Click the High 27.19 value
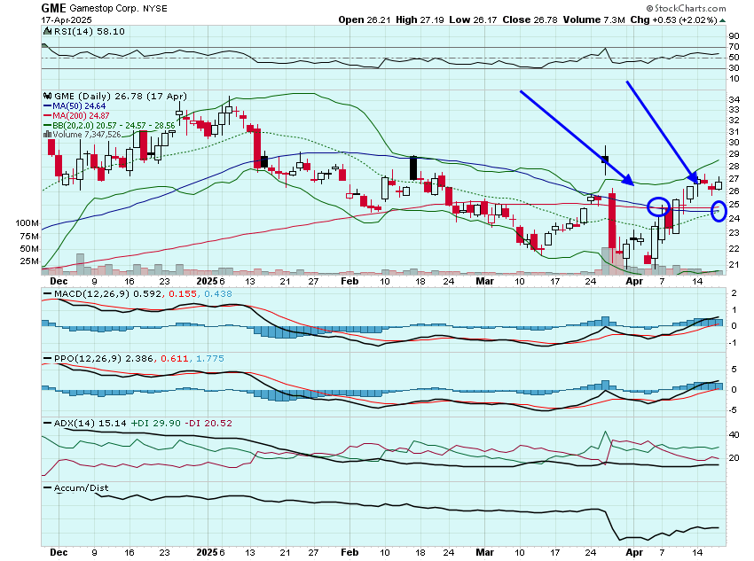754x561 pixels. click(420, 19)
